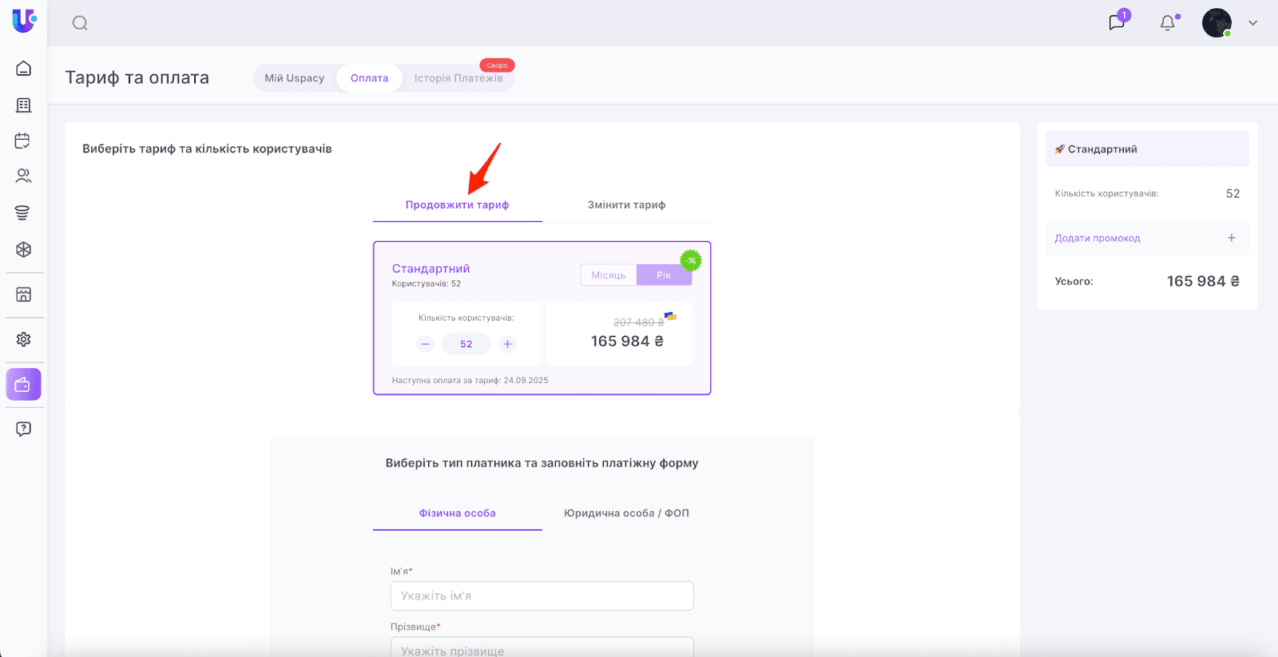
Task: Select the Продовжити тариф tab
Action: pyautogui.click(x=457, y=205)
